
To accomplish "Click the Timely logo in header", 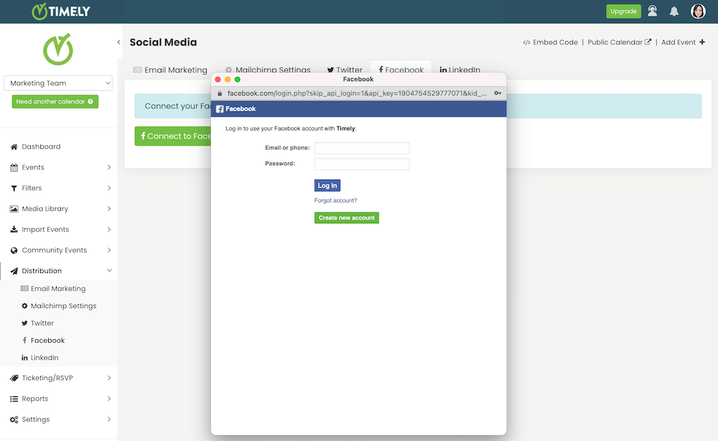I will click(x=61, y=11).
